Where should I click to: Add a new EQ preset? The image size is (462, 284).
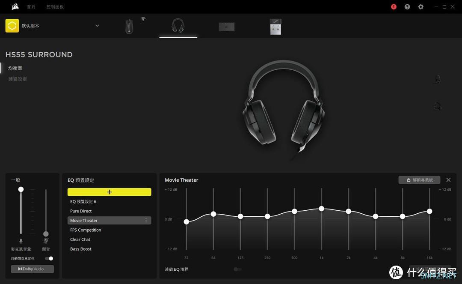[109, 192]
